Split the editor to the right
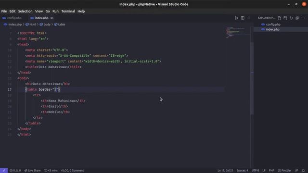This screenshot has width=308, height=173. [x=243, y=18]
